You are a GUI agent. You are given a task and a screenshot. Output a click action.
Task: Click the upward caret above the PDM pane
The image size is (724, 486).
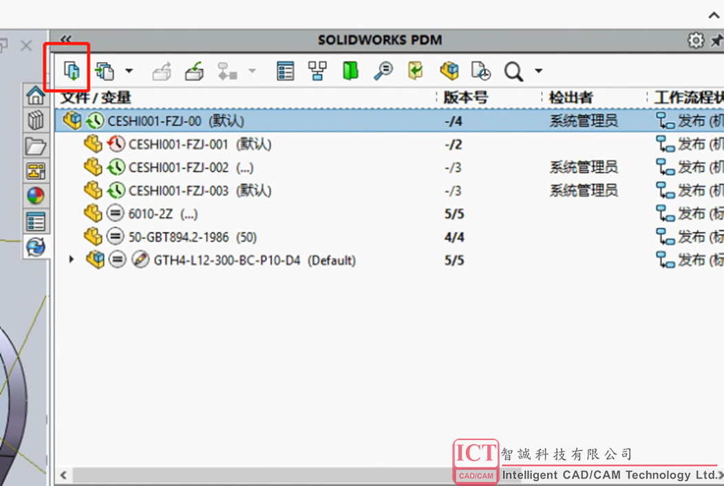pyautogui.click(x=714, y=15)
